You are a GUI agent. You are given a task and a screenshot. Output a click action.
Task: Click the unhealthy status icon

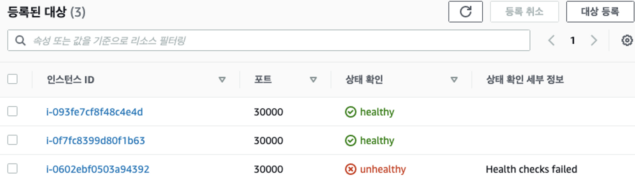pos(351,169)
